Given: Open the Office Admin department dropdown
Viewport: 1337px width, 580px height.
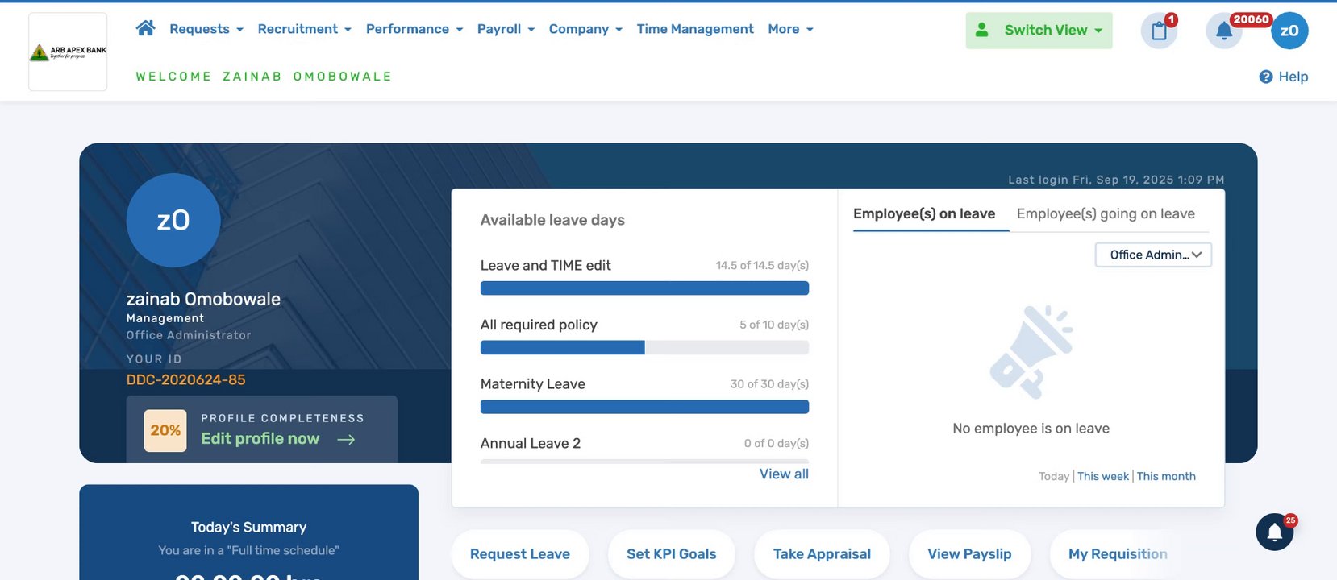Looking at the screenshot, I should pos(1153,255).
